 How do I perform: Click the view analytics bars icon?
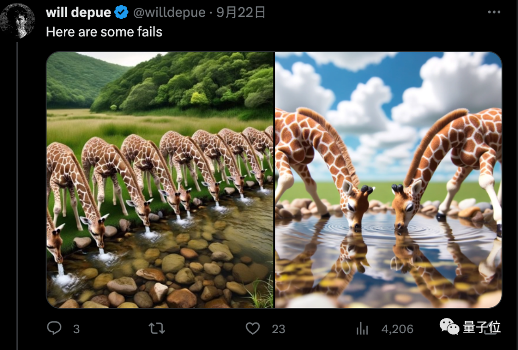pyautogui.click(x=363, y=329)
